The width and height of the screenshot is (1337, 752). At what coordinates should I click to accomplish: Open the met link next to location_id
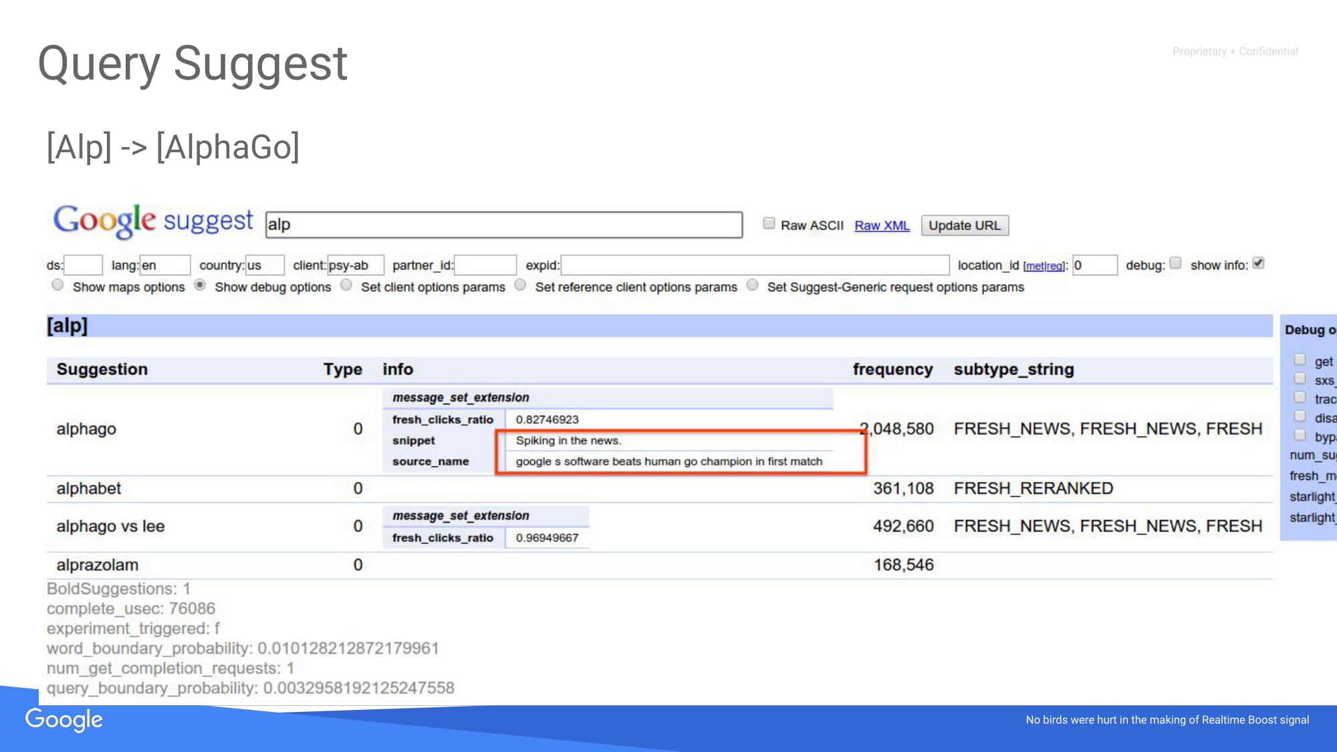(1034, 266)
